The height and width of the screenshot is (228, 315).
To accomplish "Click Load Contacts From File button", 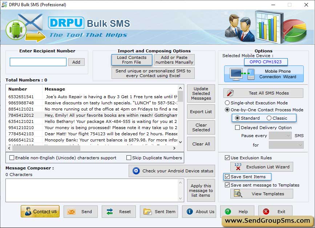I will coord(132,60).
